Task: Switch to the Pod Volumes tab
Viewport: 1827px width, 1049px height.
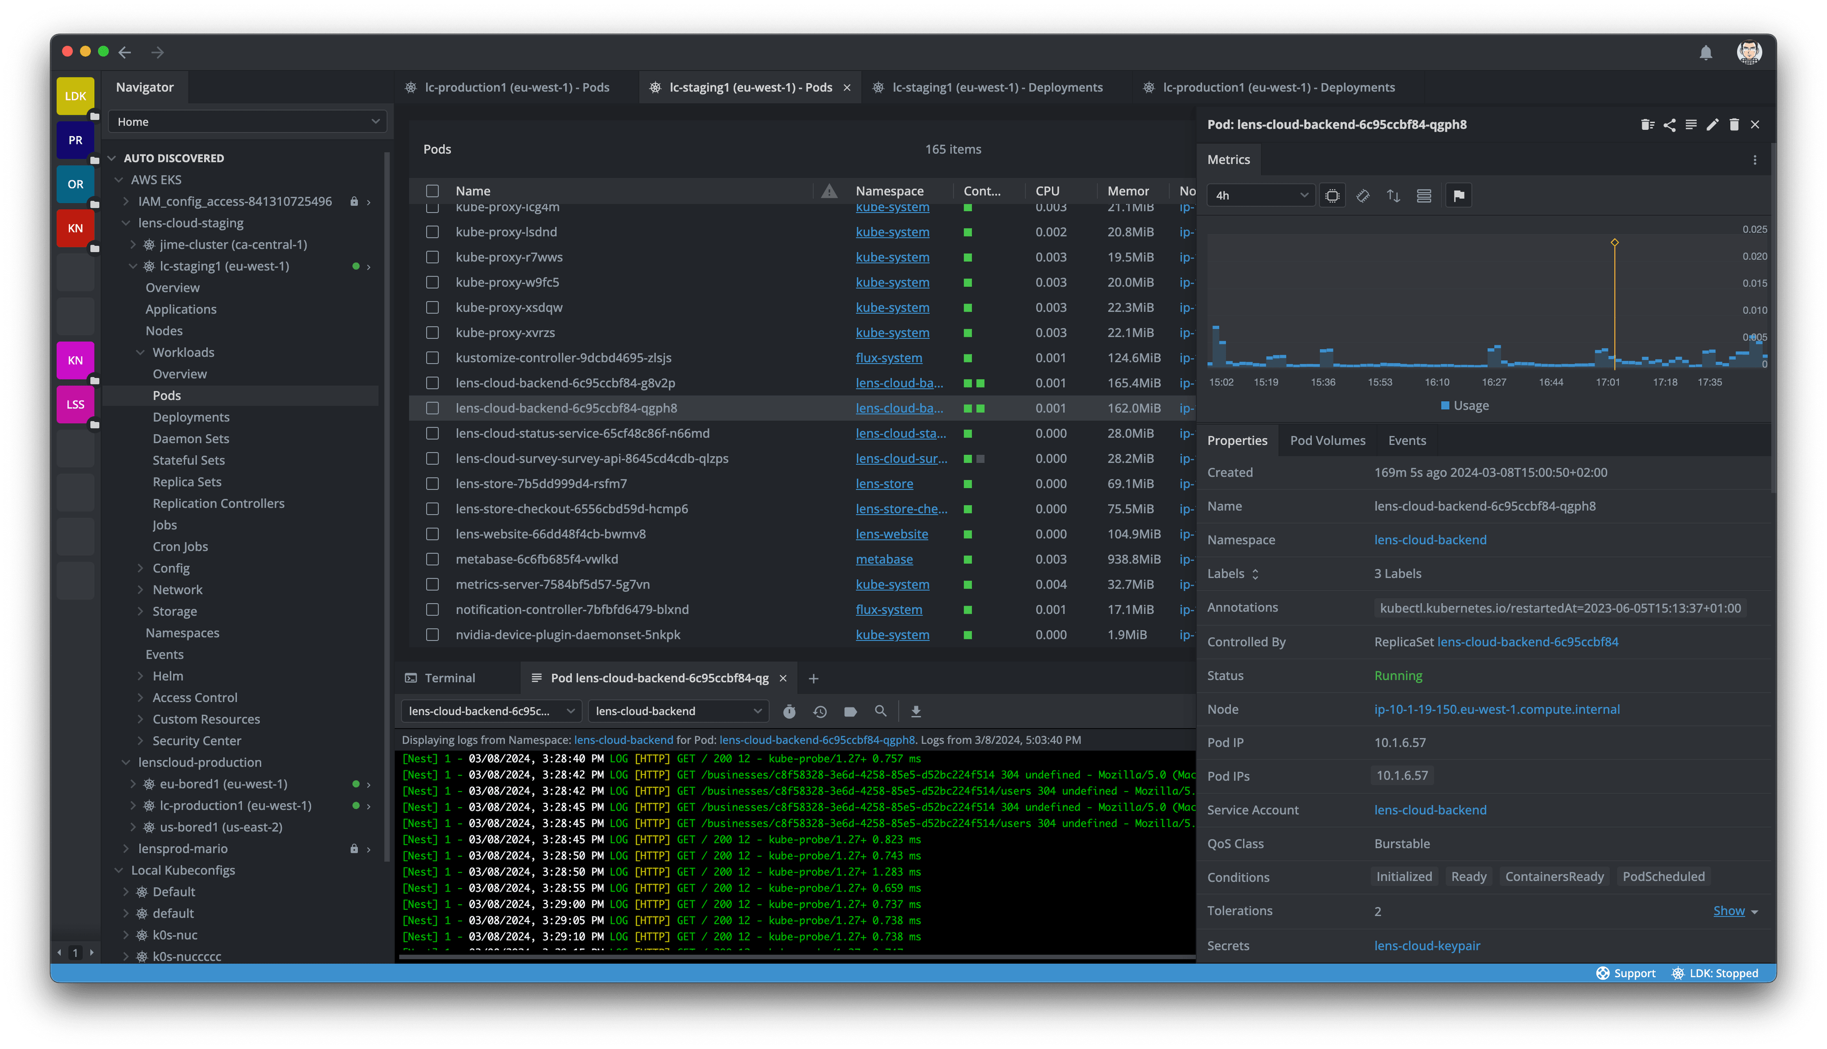Action: 1327,440
